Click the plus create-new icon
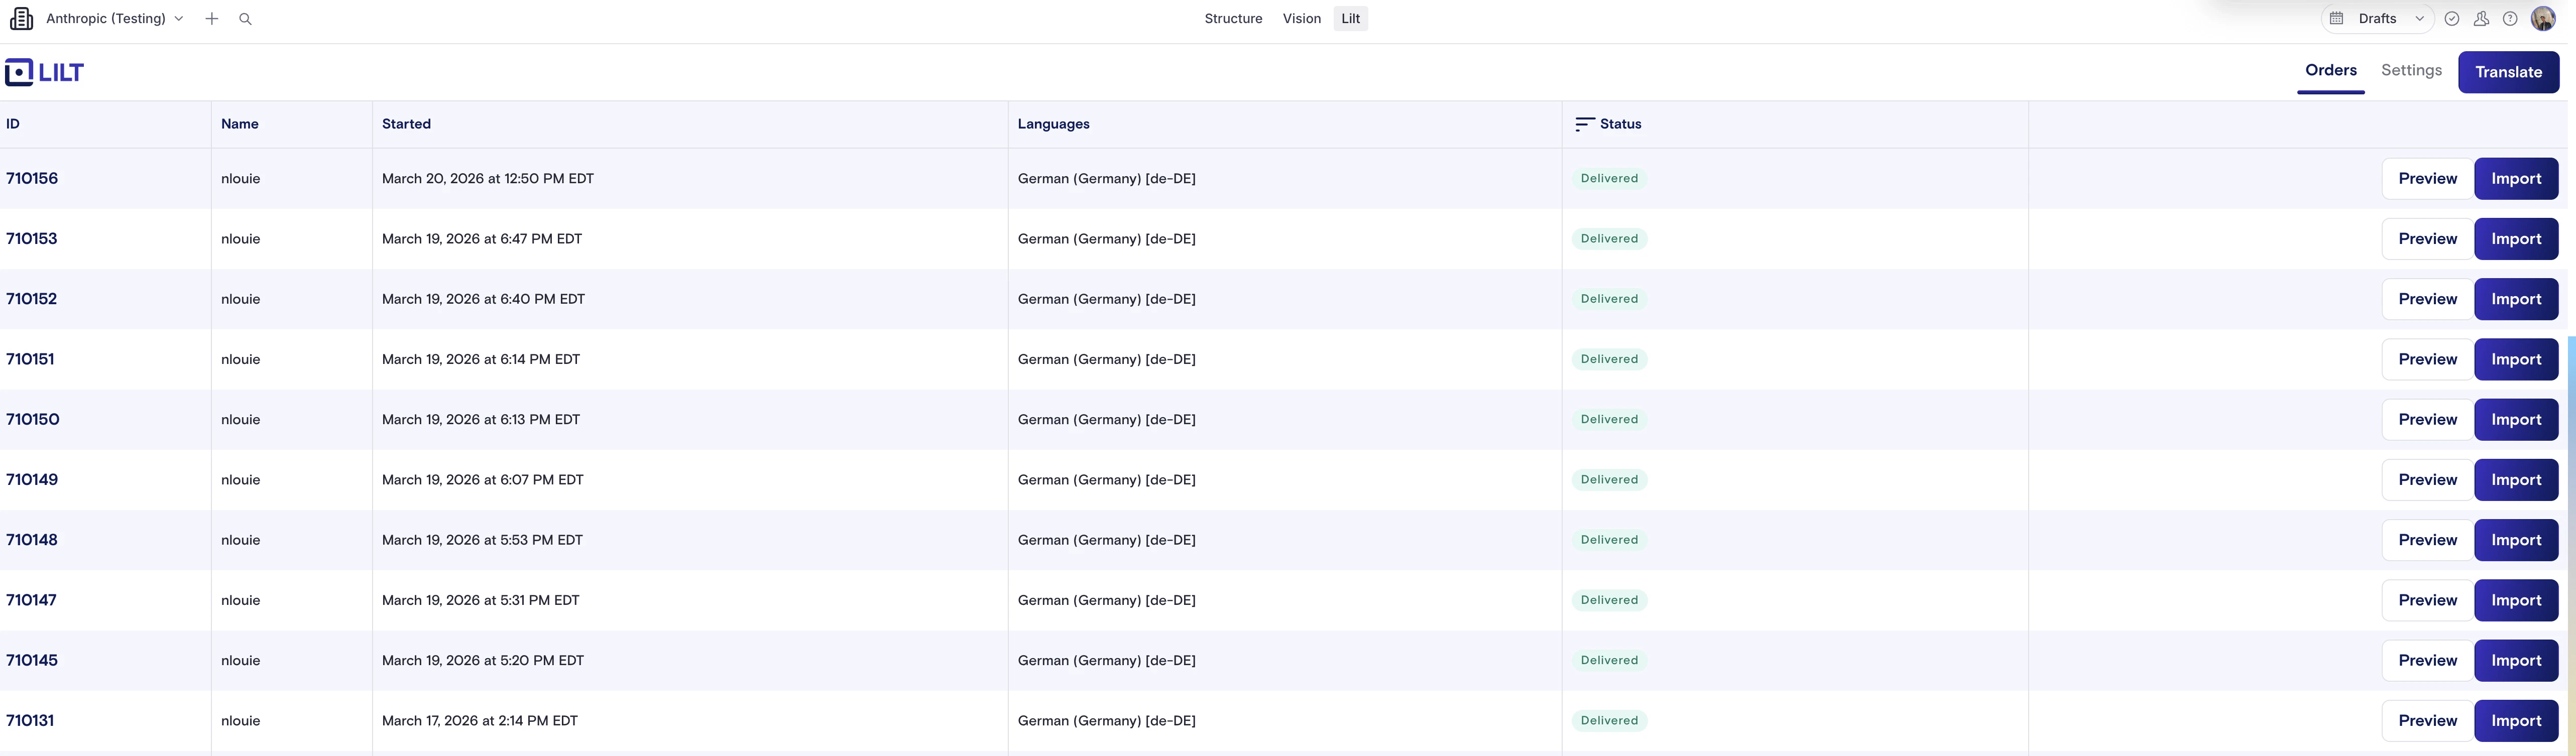The height and width of the screenshot is (756, 2576). pos(212,19)
